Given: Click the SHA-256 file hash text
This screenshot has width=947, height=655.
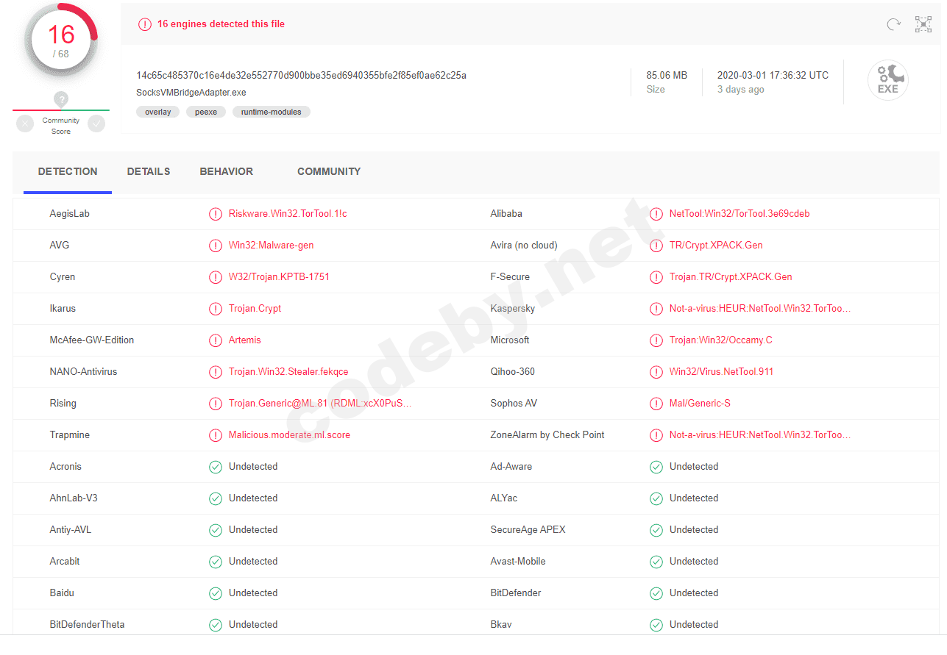Looking at the screenshot, I should [x=301, y=75].
